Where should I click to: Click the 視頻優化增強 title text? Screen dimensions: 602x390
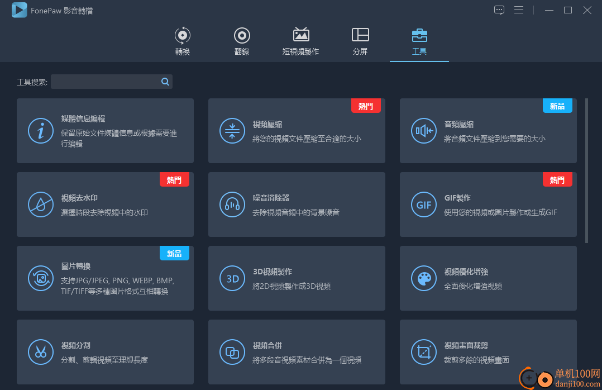pos(466,272)
